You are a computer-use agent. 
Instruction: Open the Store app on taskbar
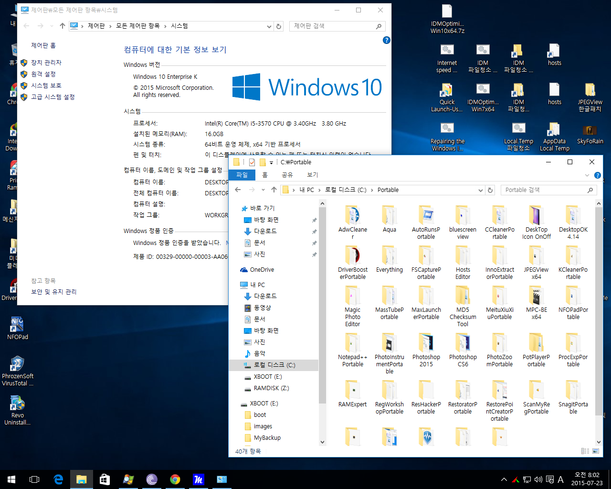click(105, 479)
